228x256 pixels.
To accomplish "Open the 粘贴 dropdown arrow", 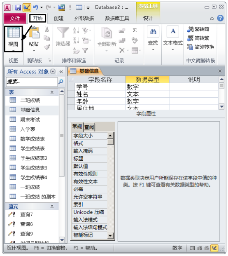I will coord(34,51).
